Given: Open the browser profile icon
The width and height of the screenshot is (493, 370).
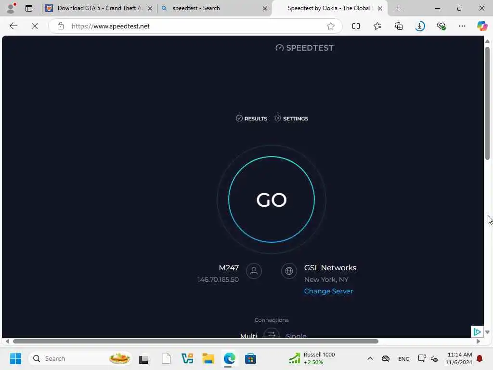Looking at the screenshot, I should pyautogui.click(x=12, y=8).
